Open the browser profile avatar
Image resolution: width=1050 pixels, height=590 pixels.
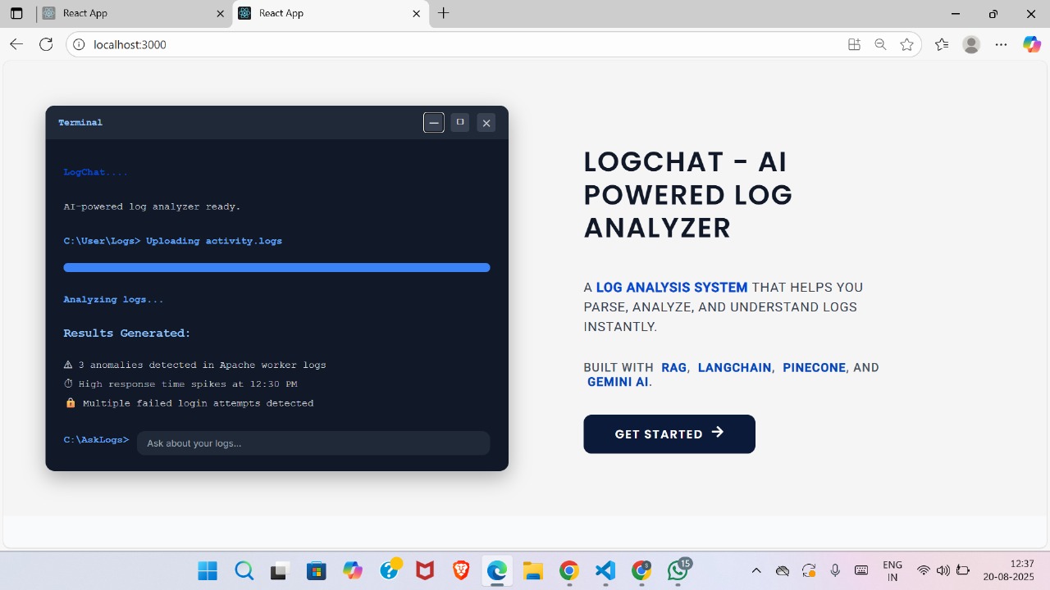tap(971, 44)
